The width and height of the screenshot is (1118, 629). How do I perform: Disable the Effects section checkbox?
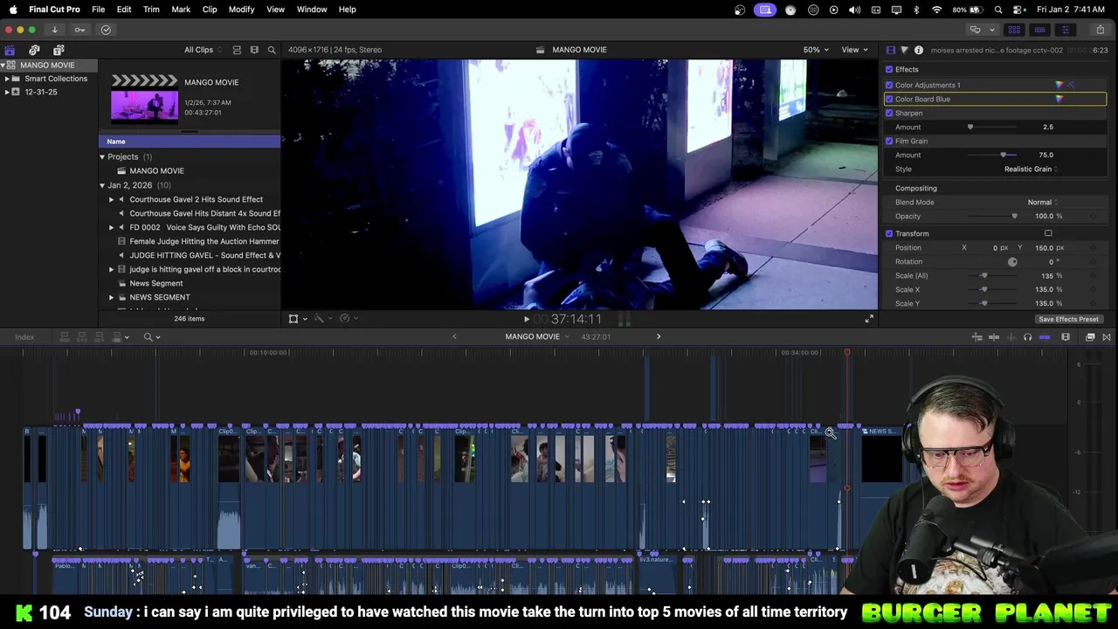(x=889, y=70)
